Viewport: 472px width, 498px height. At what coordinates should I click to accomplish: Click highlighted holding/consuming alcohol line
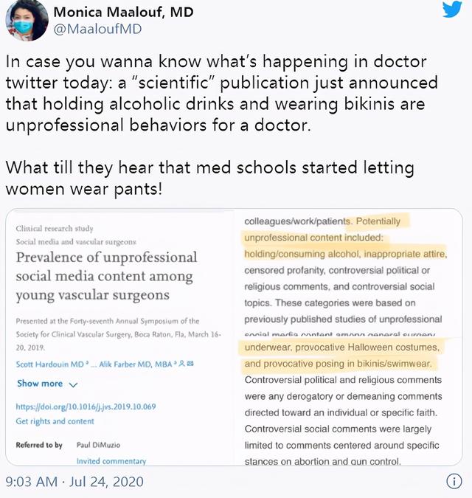coord(345,254)
